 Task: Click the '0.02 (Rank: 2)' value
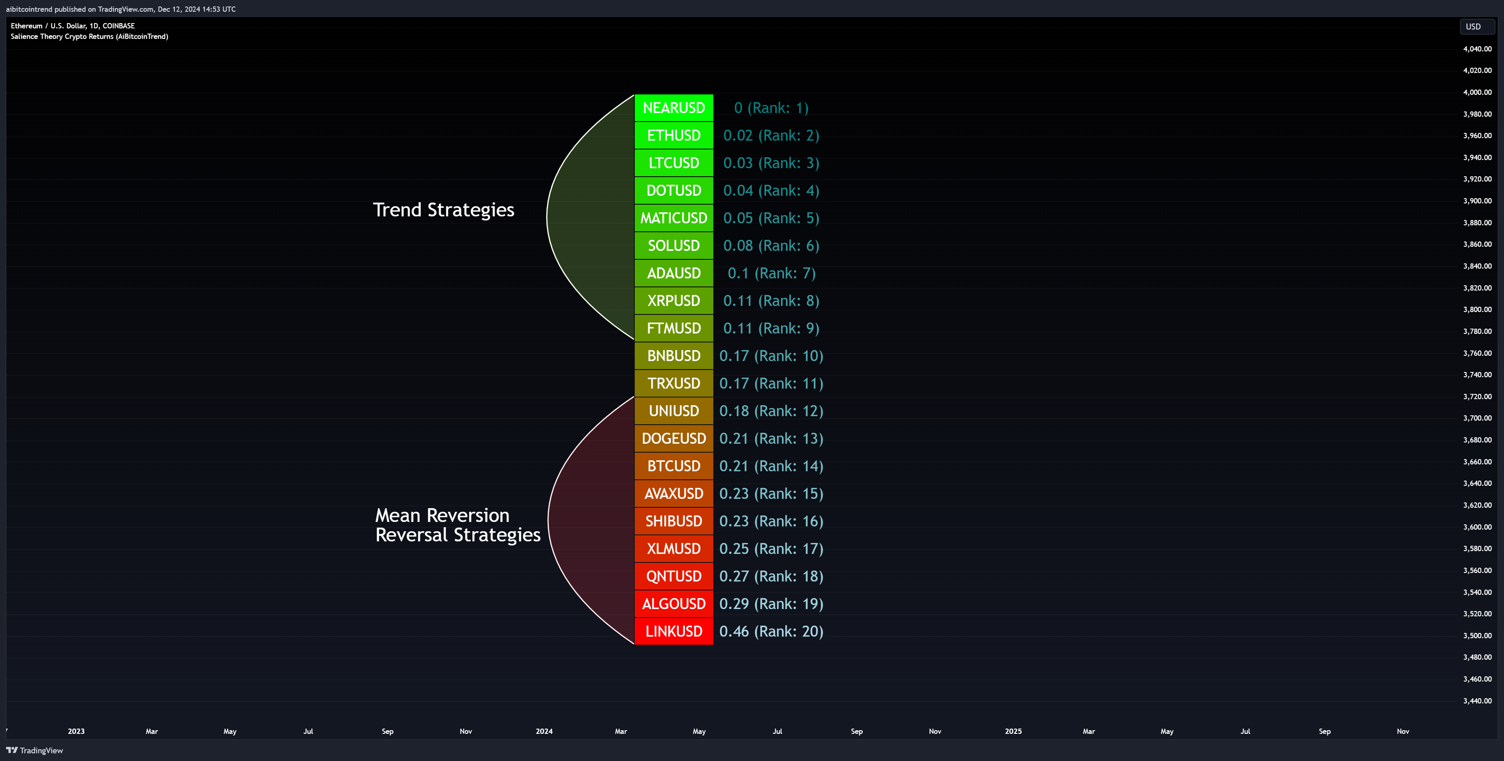[771, 135]
